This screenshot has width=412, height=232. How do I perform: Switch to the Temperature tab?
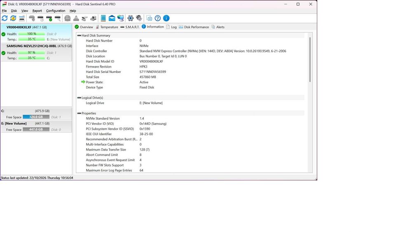(107, 27)
